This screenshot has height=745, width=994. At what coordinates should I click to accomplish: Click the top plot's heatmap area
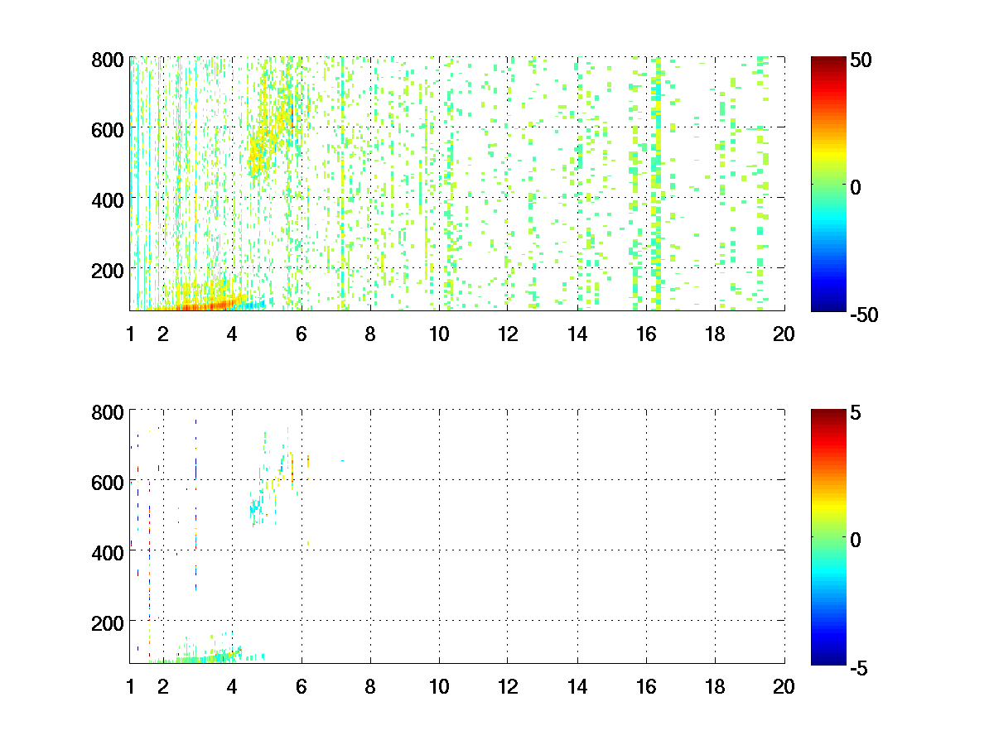(x=457, y=184)
